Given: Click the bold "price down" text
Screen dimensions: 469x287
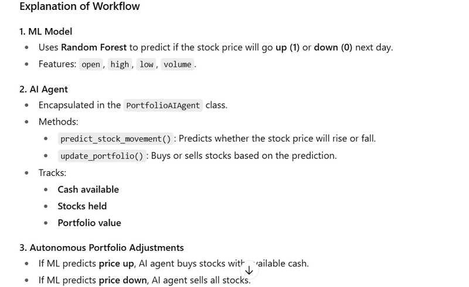Looking at the screenshot, I should [123, 280].
